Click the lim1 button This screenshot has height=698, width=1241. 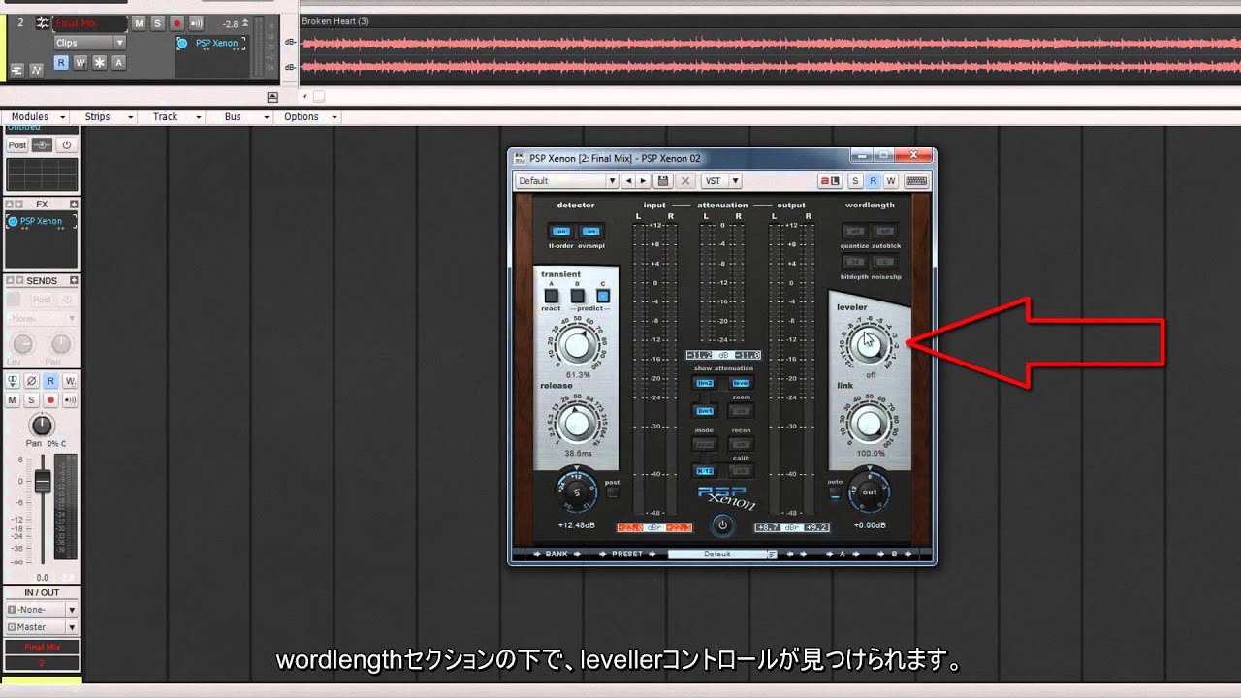(x=705, y=412)
